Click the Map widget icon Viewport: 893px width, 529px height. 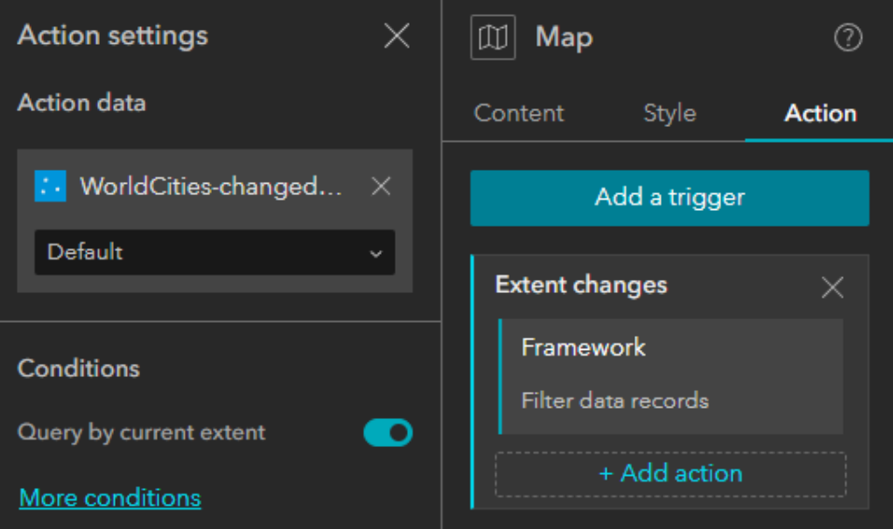tap(493, 38)
